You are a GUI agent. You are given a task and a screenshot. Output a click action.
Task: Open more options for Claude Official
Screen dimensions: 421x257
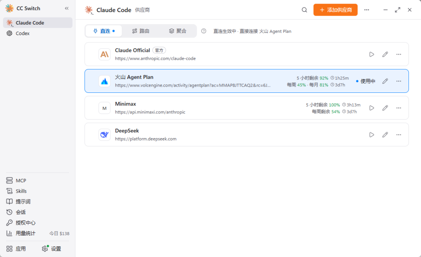pos(399,54)
